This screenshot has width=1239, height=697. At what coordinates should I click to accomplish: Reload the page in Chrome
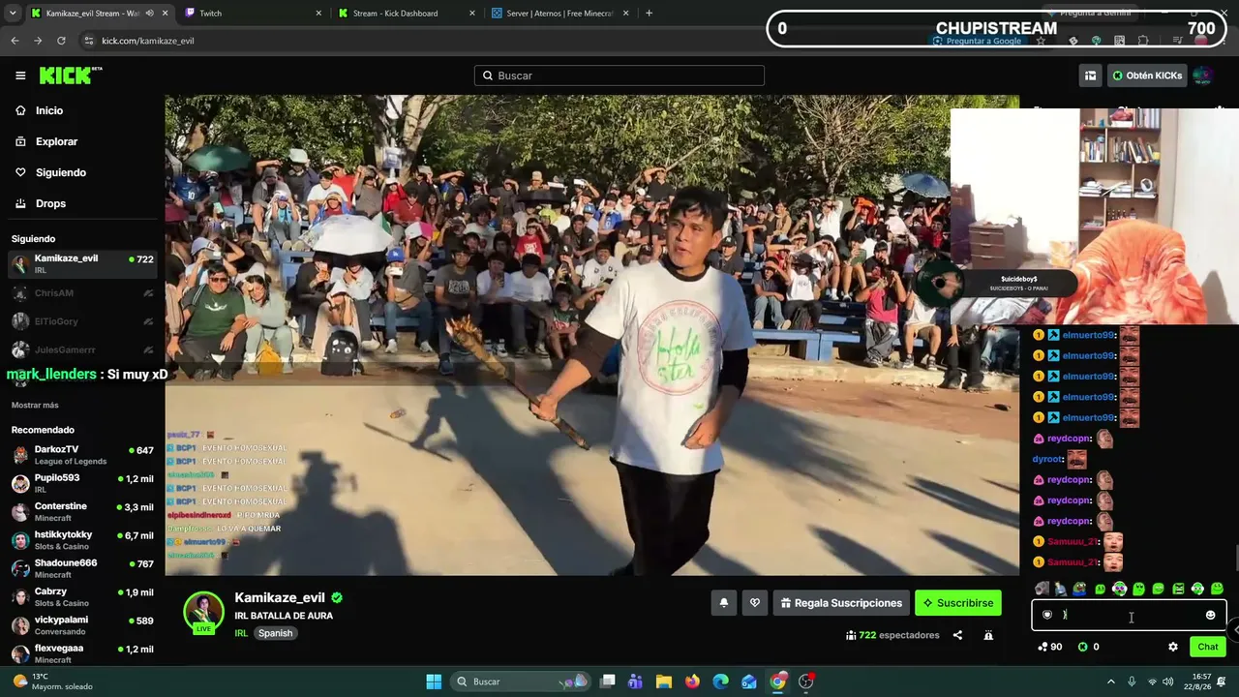(x=61, y=41)
